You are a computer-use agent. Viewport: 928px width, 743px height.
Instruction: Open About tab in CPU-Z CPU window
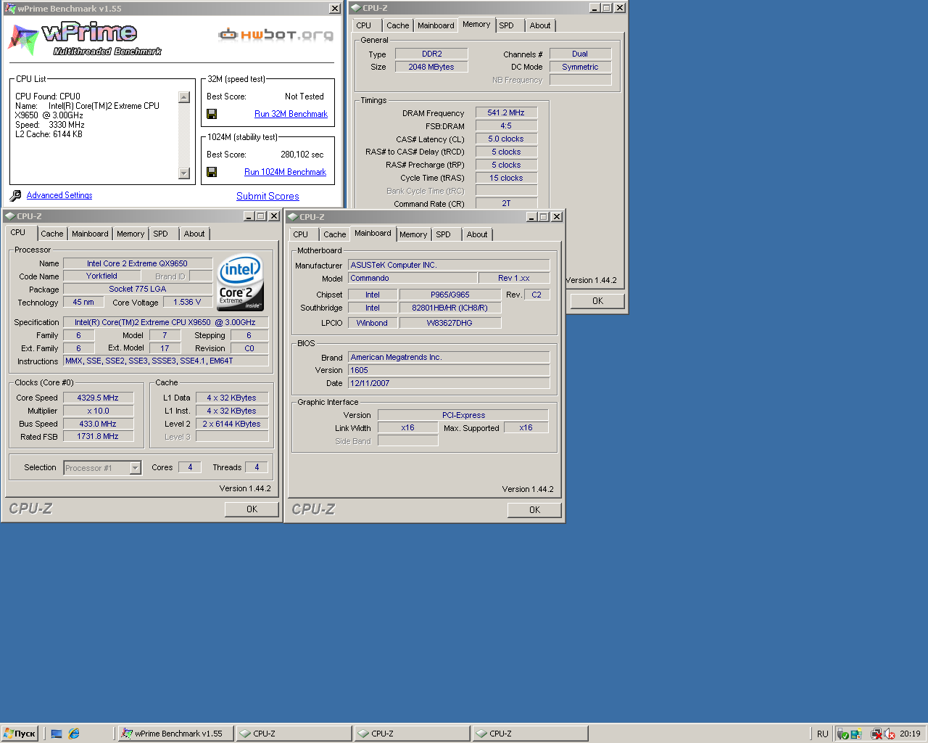194,234
